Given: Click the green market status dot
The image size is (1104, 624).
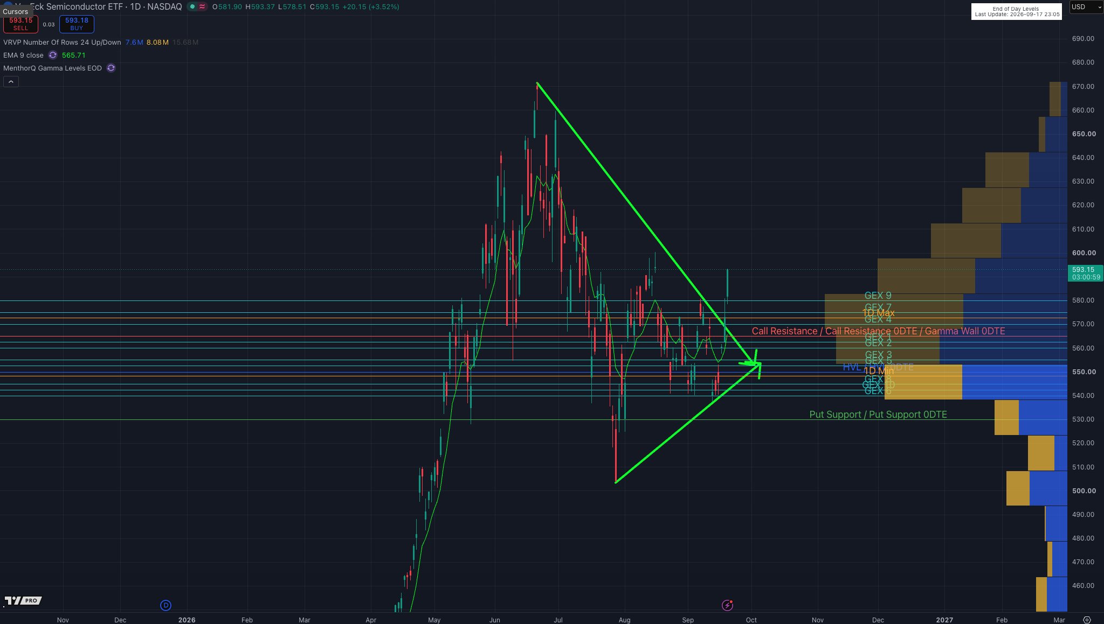Looking at the screenshot, I should (192, 7).
